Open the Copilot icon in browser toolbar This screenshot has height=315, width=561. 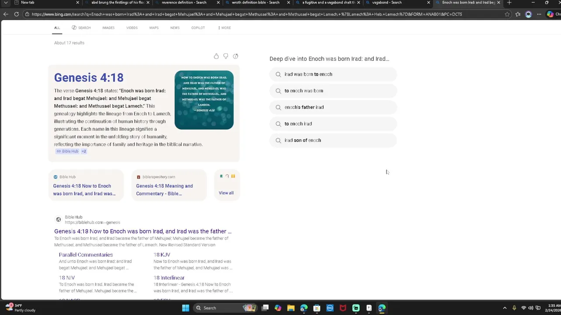(x=550, y=14)
